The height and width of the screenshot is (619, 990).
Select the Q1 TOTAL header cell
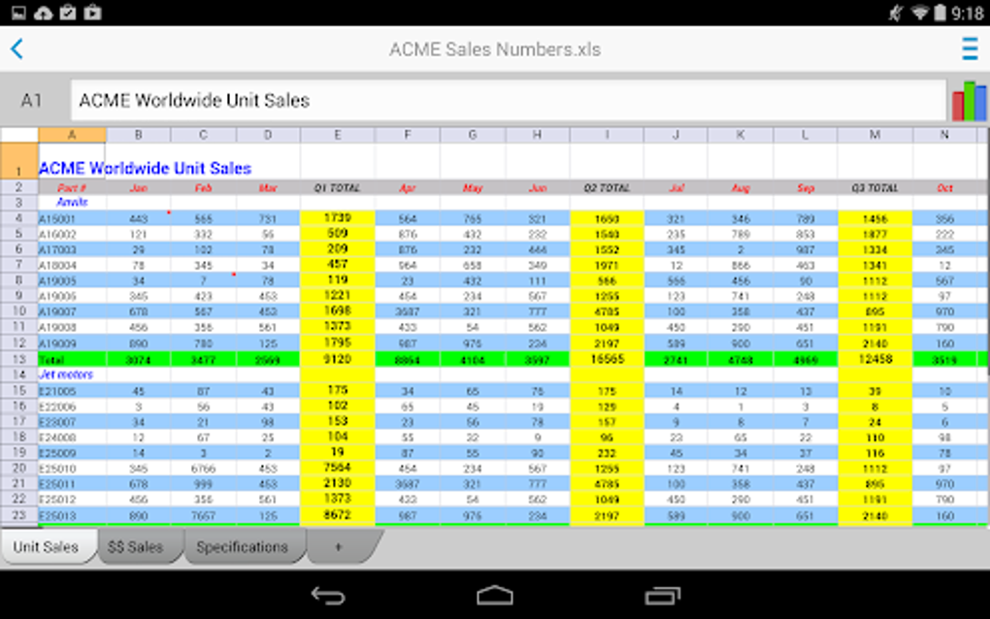[x=338, y=188]
